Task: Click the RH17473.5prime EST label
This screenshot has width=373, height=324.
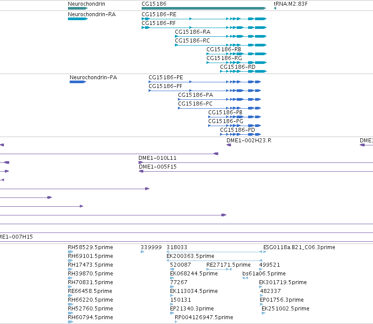Action: click(x=90, y=265)
